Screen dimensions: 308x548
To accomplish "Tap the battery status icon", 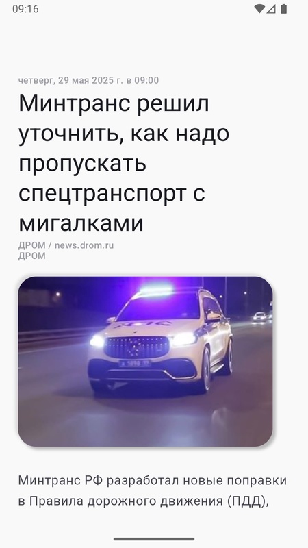I will pos(283,9).
